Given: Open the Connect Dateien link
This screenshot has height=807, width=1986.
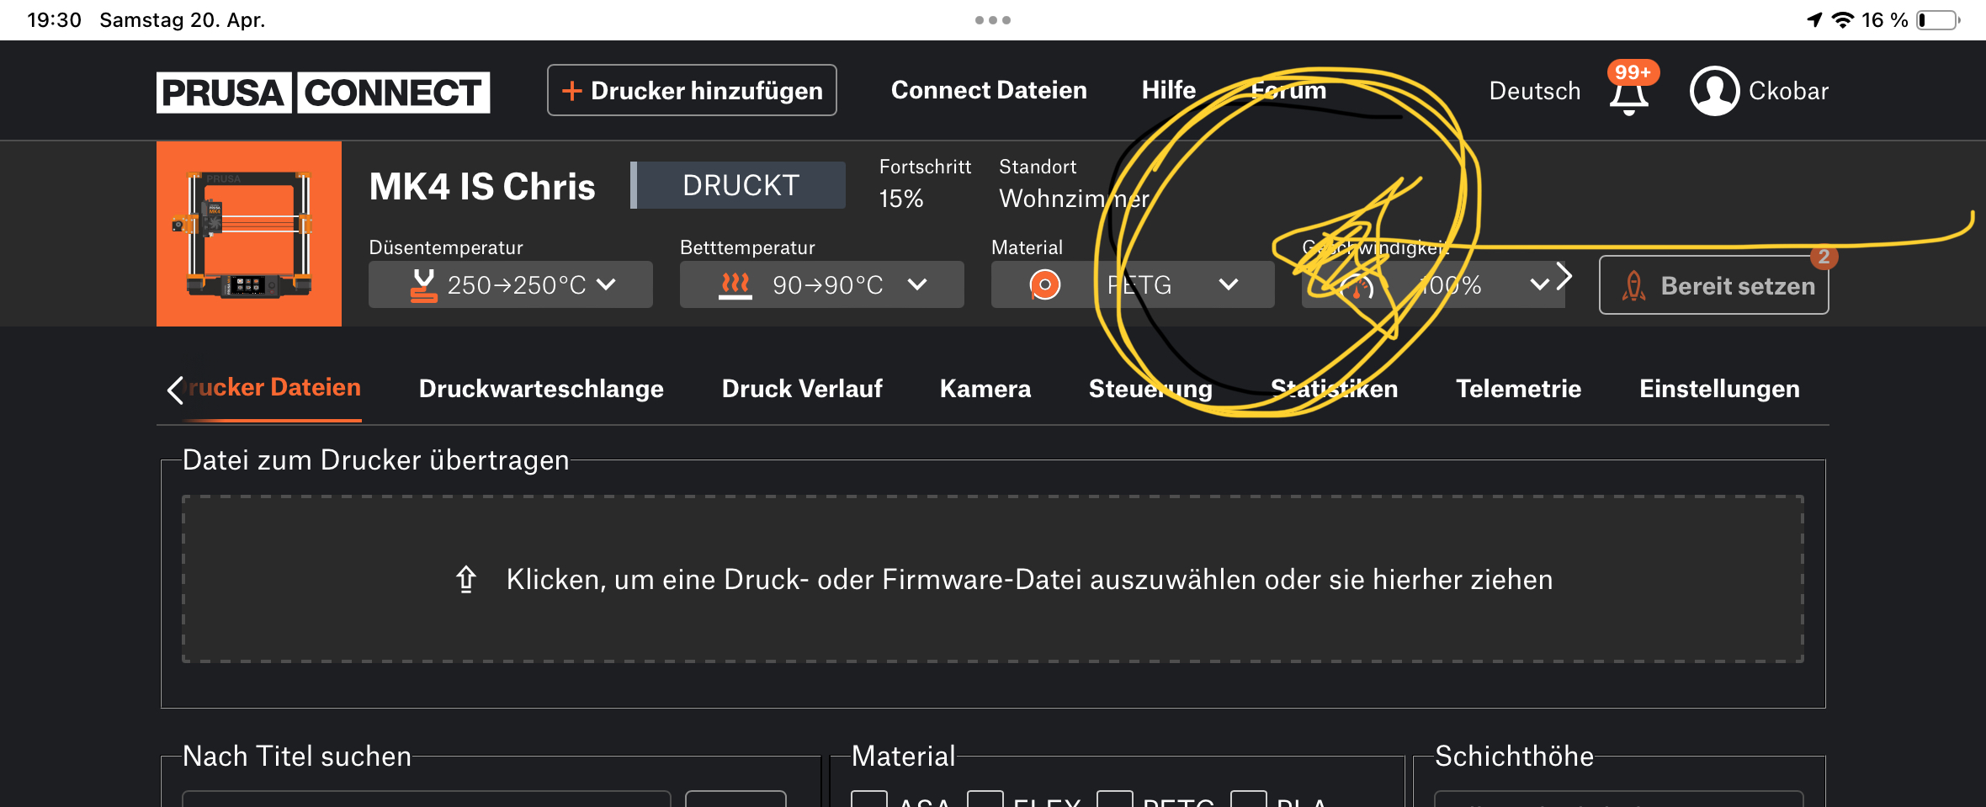Looking at the screenshot, I should click(x=989, y=90).
